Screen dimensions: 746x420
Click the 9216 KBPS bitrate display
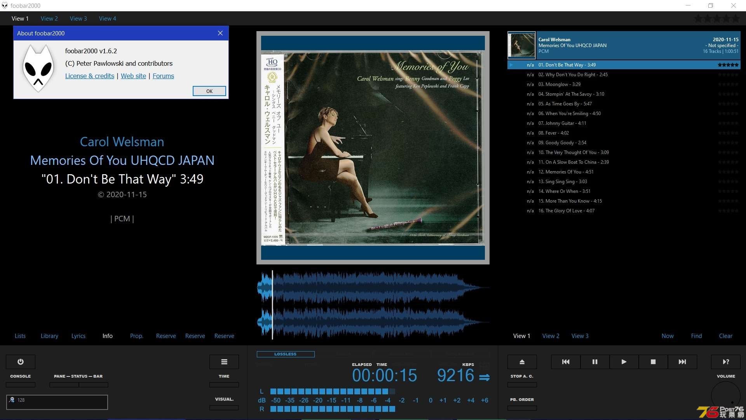[455, 375]
